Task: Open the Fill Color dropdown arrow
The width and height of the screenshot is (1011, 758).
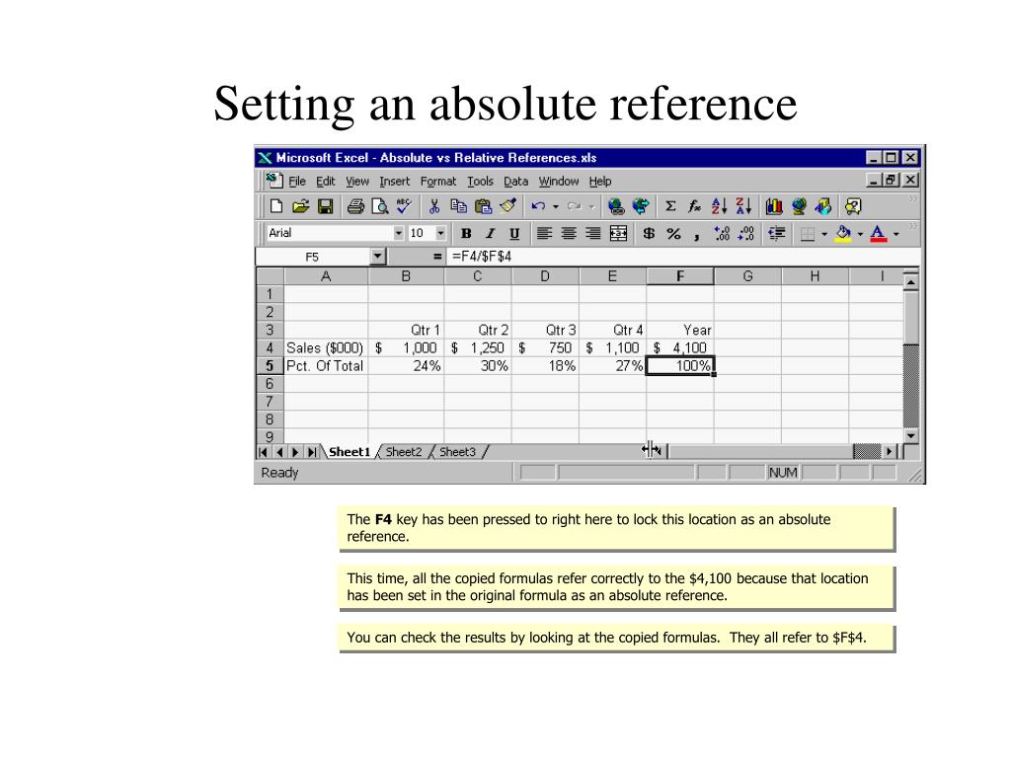Action: pos(860,233)
